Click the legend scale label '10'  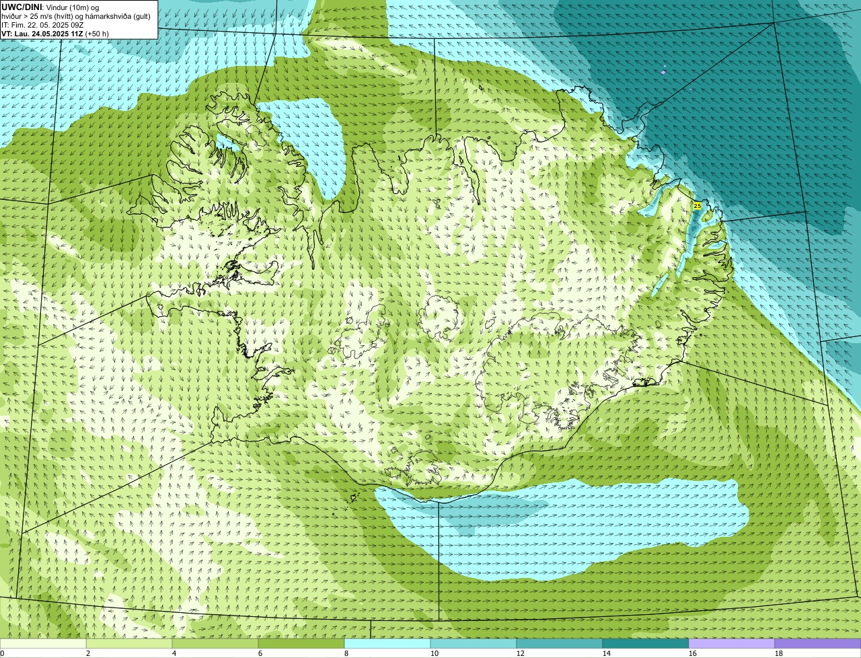click(x=435, y=653)
